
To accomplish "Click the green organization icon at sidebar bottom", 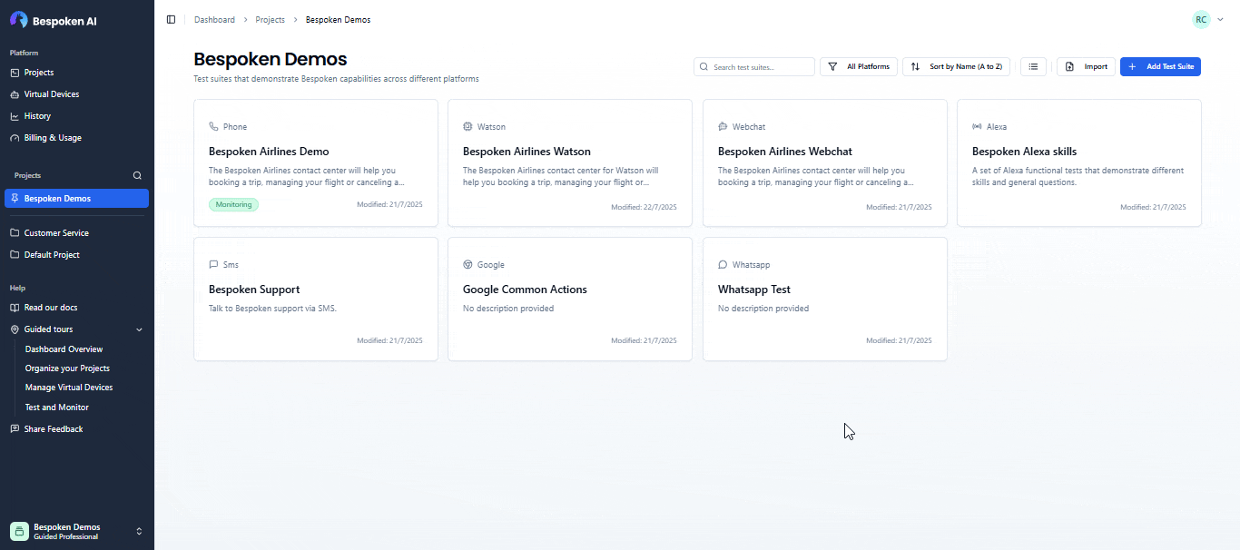I will (x=19, y=531).
